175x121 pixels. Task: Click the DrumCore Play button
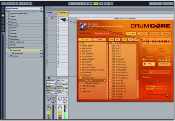(x=149, y=64)
